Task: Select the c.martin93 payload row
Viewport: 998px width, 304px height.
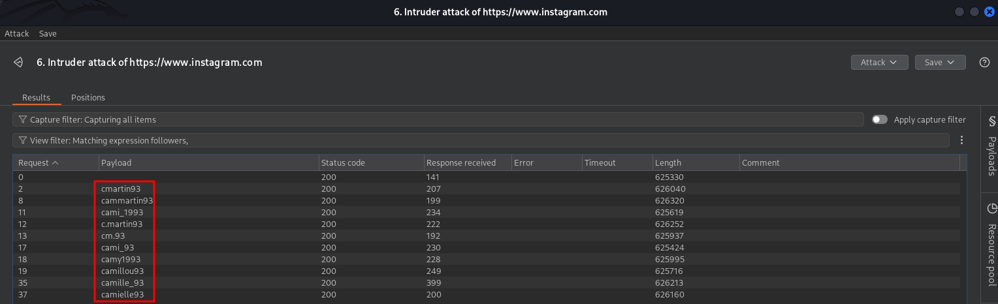Action: click(x=487, y=224)
